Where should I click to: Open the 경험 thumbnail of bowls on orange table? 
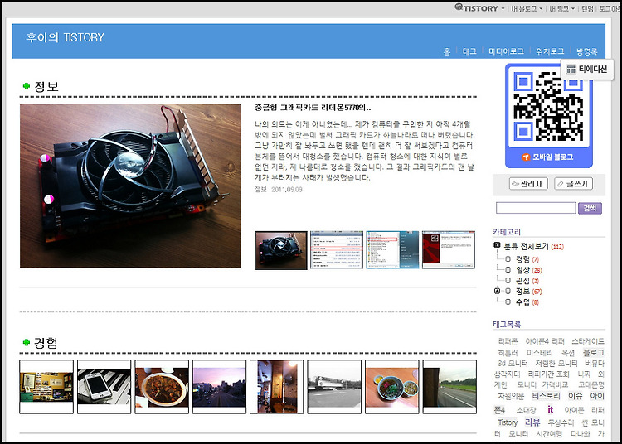click(392, 387)
